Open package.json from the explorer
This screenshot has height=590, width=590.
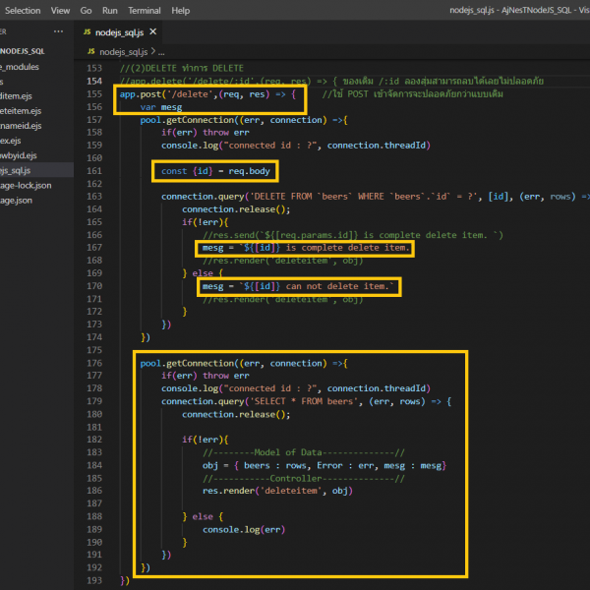(x=18, y=200)
